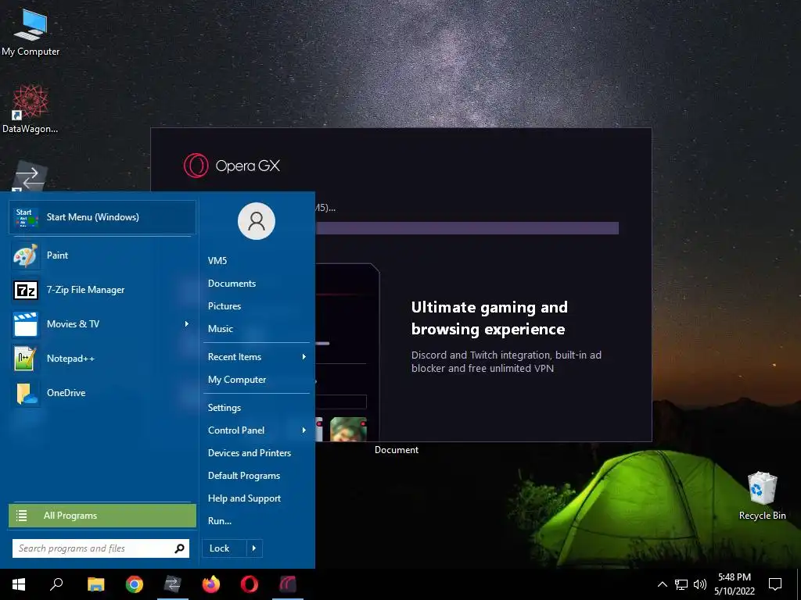Open Movies & TV clapperboard icon
Screen dimensions: 801x600
(x=26, y=324)
